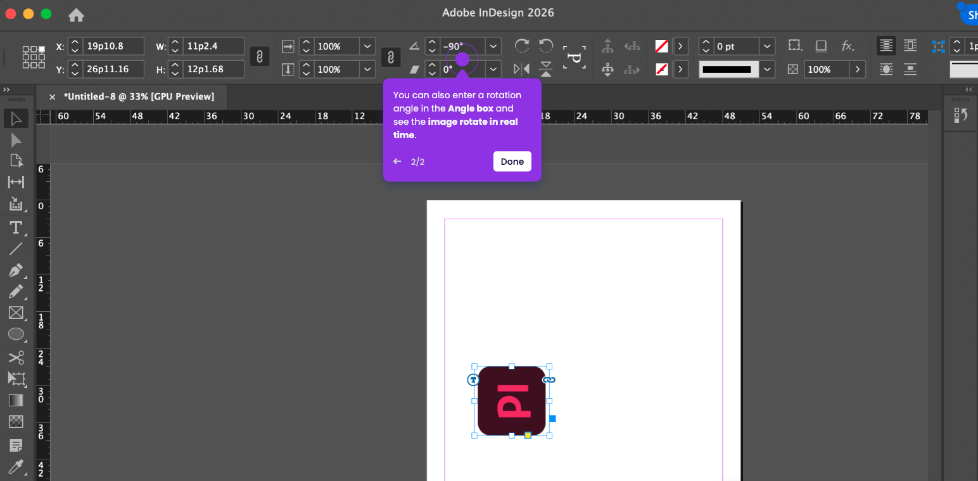
Task: Select the Eyedropper tool
Action: [x=16, y=467]
